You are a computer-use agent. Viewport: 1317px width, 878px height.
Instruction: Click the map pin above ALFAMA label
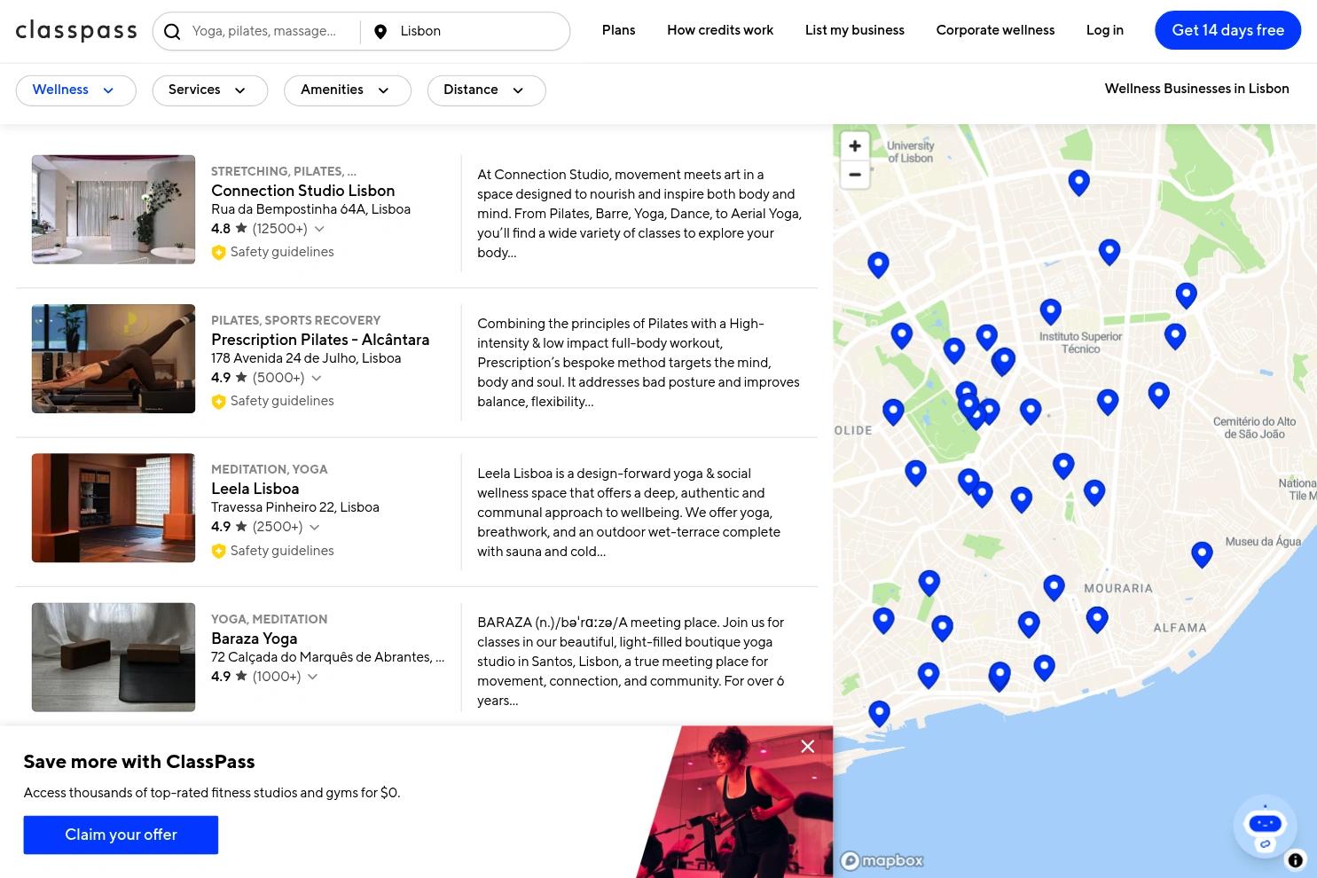tap(1097, 619)
